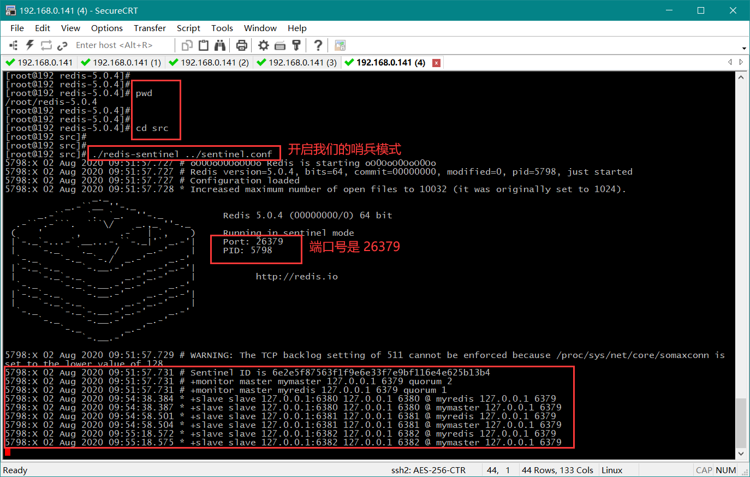The height and width of the screenshot is (477, 750).
Task: Open Find with the binoculars icon
Action: pos(219,45)
